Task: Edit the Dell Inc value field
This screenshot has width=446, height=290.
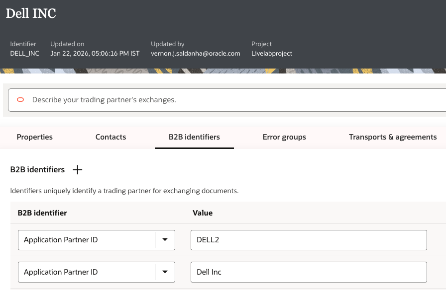Action: tap(309, 272)
